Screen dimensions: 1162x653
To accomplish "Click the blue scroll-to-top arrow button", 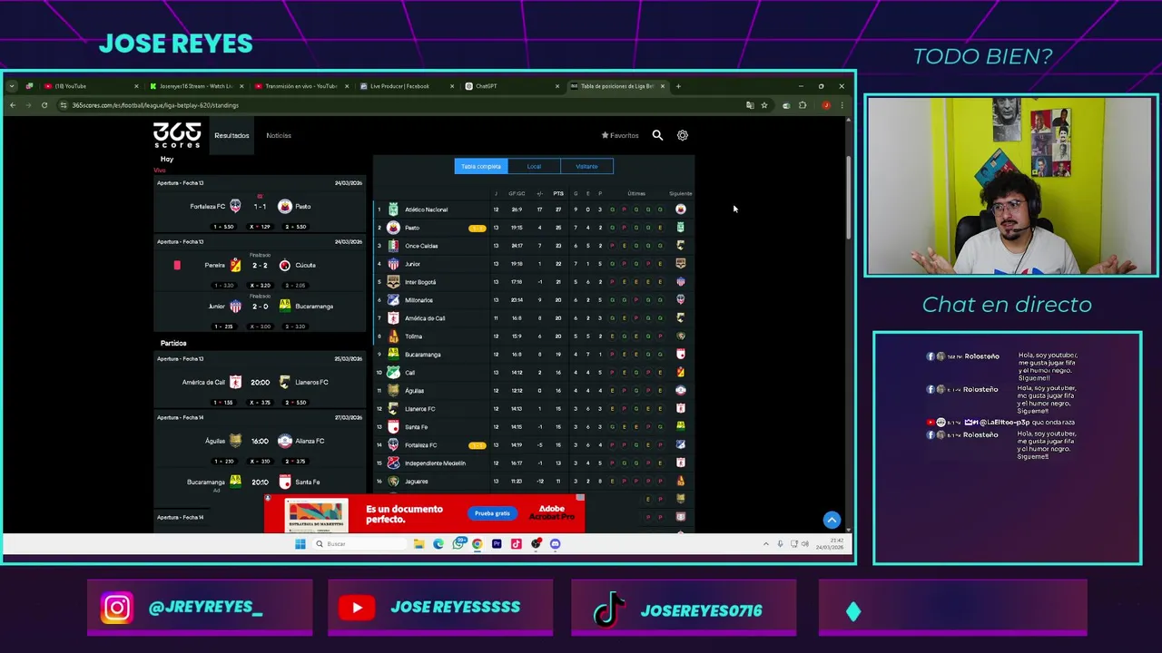I will (x=832, y=520).
